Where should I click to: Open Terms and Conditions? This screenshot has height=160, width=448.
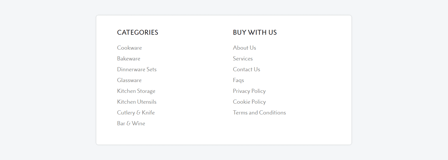point(259,113)
